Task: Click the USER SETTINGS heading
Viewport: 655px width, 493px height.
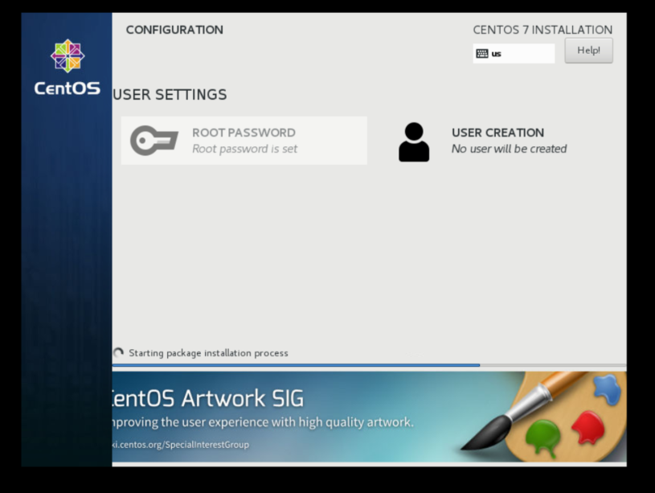Action: (x=170, y=95)
